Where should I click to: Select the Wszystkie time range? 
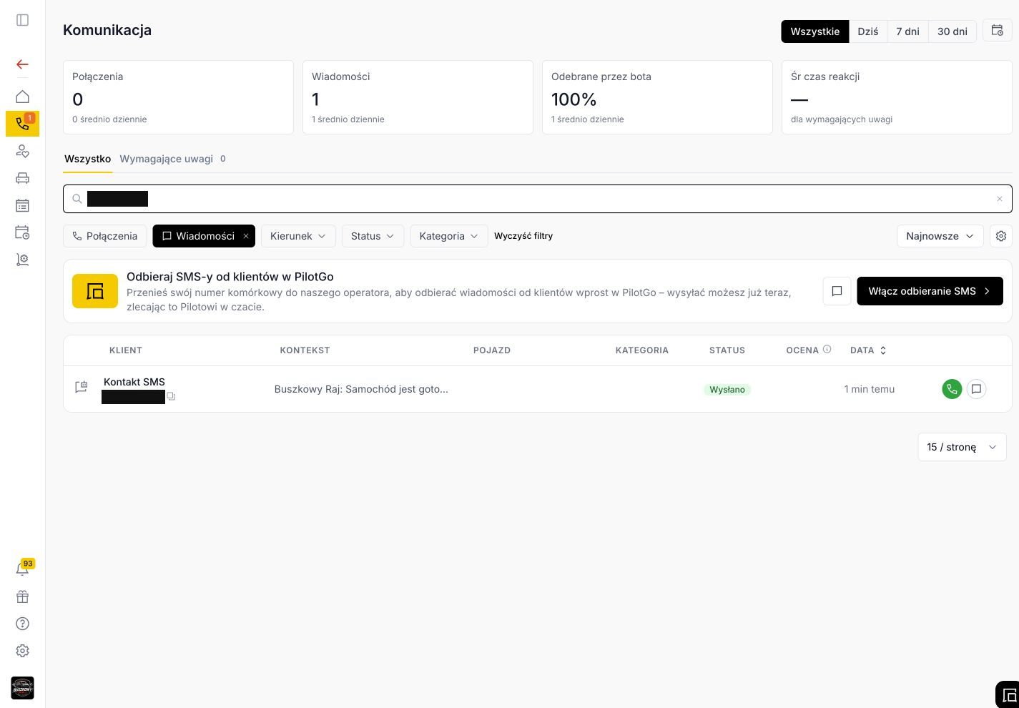tap(815, 31)
